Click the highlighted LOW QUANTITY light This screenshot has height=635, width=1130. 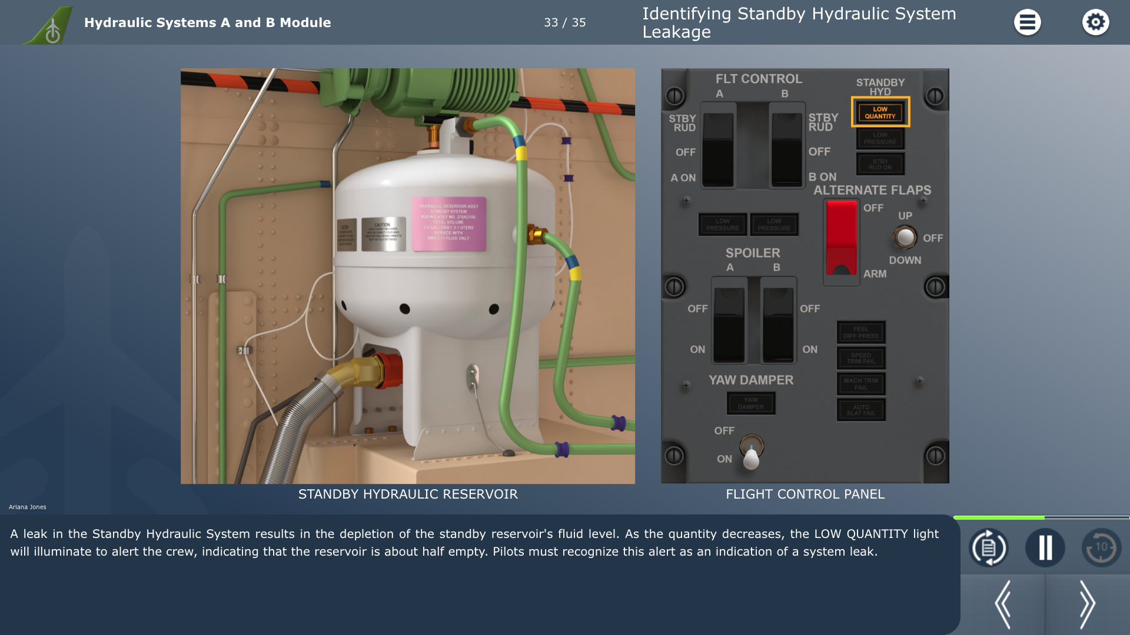pos(880,112)
